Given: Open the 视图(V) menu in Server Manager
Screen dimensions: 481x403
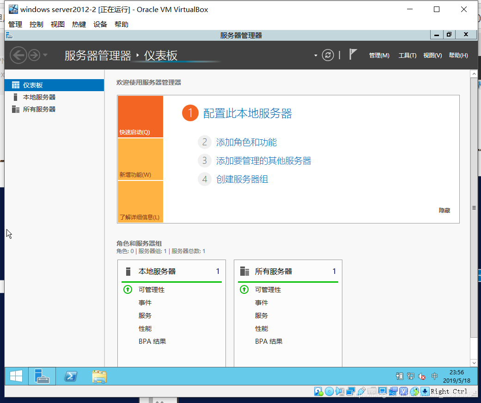Looking at the screenshot, I should (432, 55).
